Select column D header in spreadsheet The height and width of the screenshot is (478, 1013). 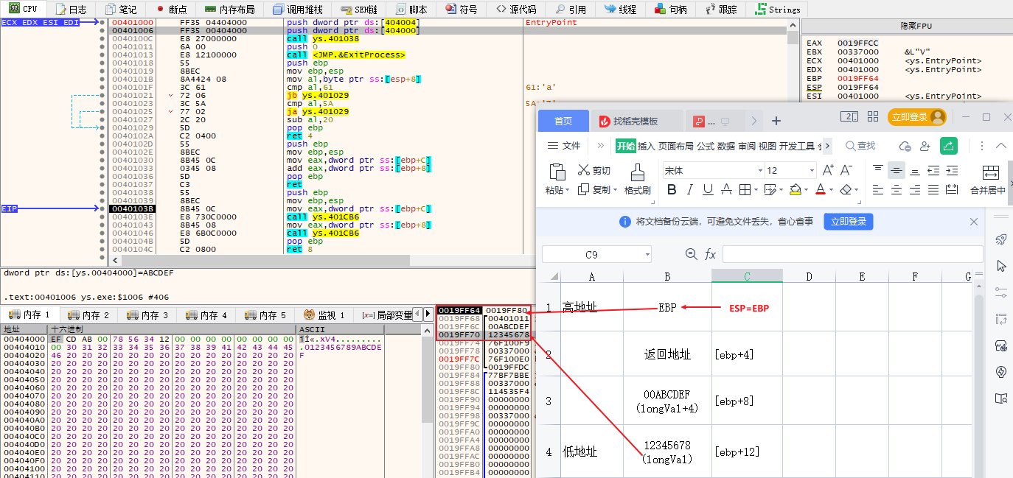[x=809, y=276]
